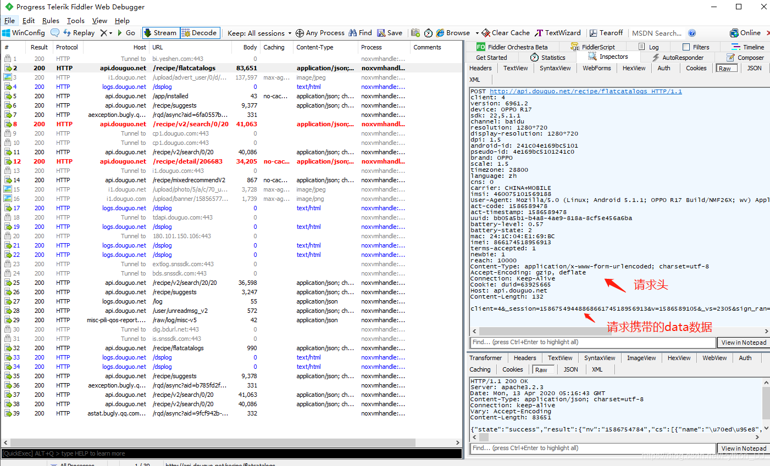Toggle Decode mode on toolbar

[x=199, y=33]
